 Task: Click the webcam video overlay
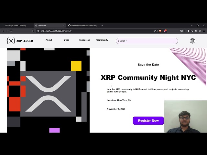pos(185,117)
